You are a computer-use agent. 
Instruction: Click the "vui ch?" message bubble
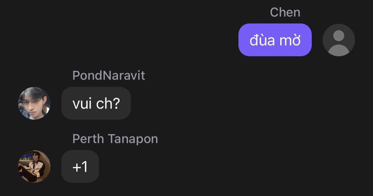(96, 103)
